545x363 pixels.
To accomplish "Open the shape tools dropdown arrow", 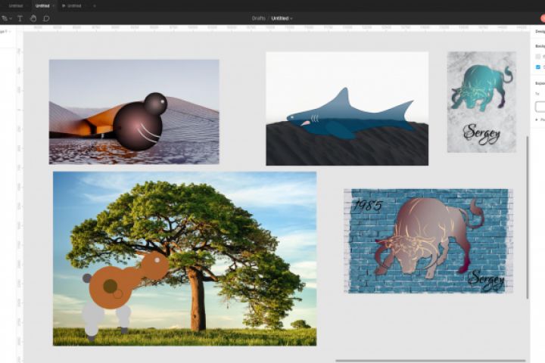I will pos(11,19).
